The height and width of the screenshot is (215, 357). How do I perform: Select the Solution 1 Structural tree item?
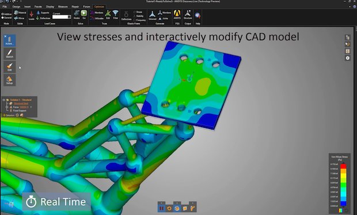tap(21, 100)
